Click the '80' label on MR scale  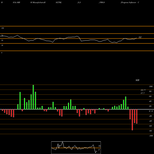(x=150, y=91)
